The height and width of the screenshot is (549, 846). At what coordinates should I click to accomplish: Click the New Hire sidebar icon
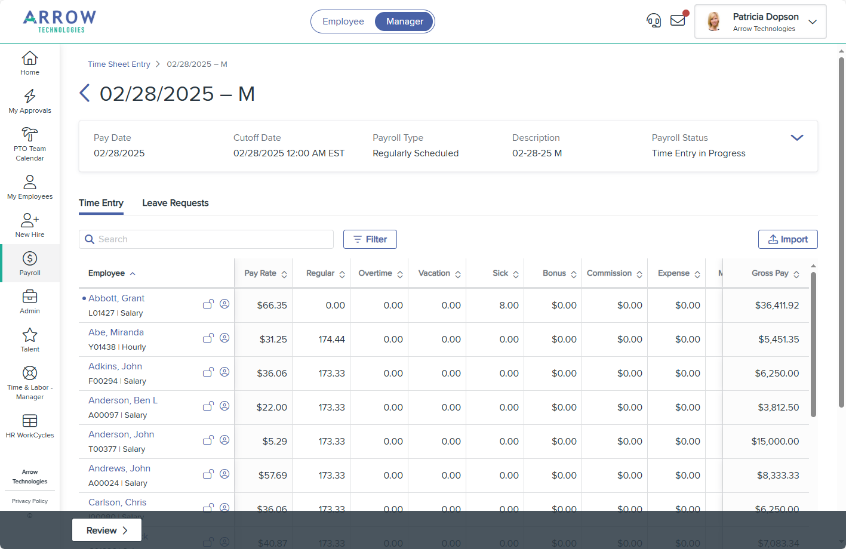pos(30,221)
